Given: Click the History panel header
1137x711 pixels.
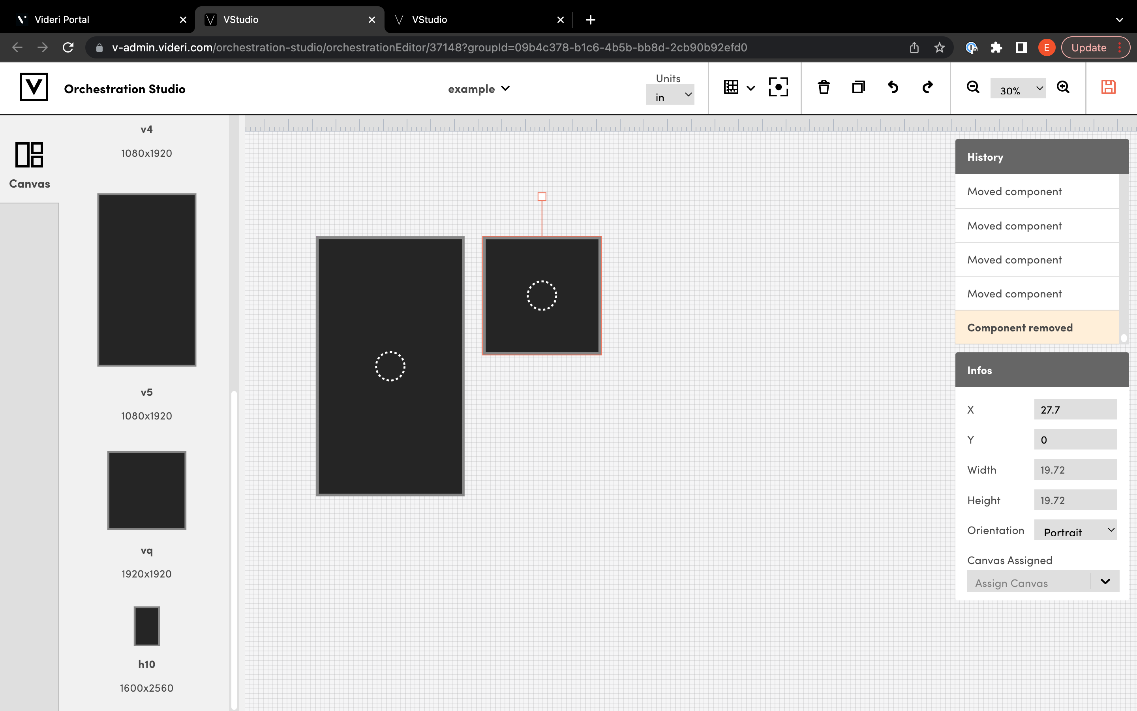Looking at the screenshot, I should pyautogui.click(x=1041, y=157).
